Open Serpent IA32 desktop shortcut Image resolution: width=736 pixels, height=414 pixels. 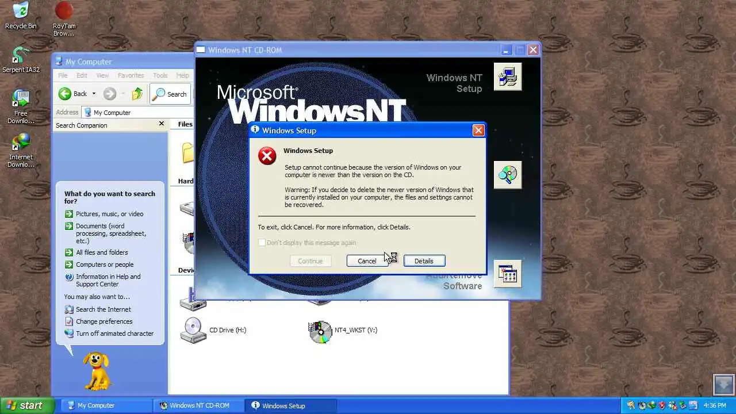click(x=21, y=60)
